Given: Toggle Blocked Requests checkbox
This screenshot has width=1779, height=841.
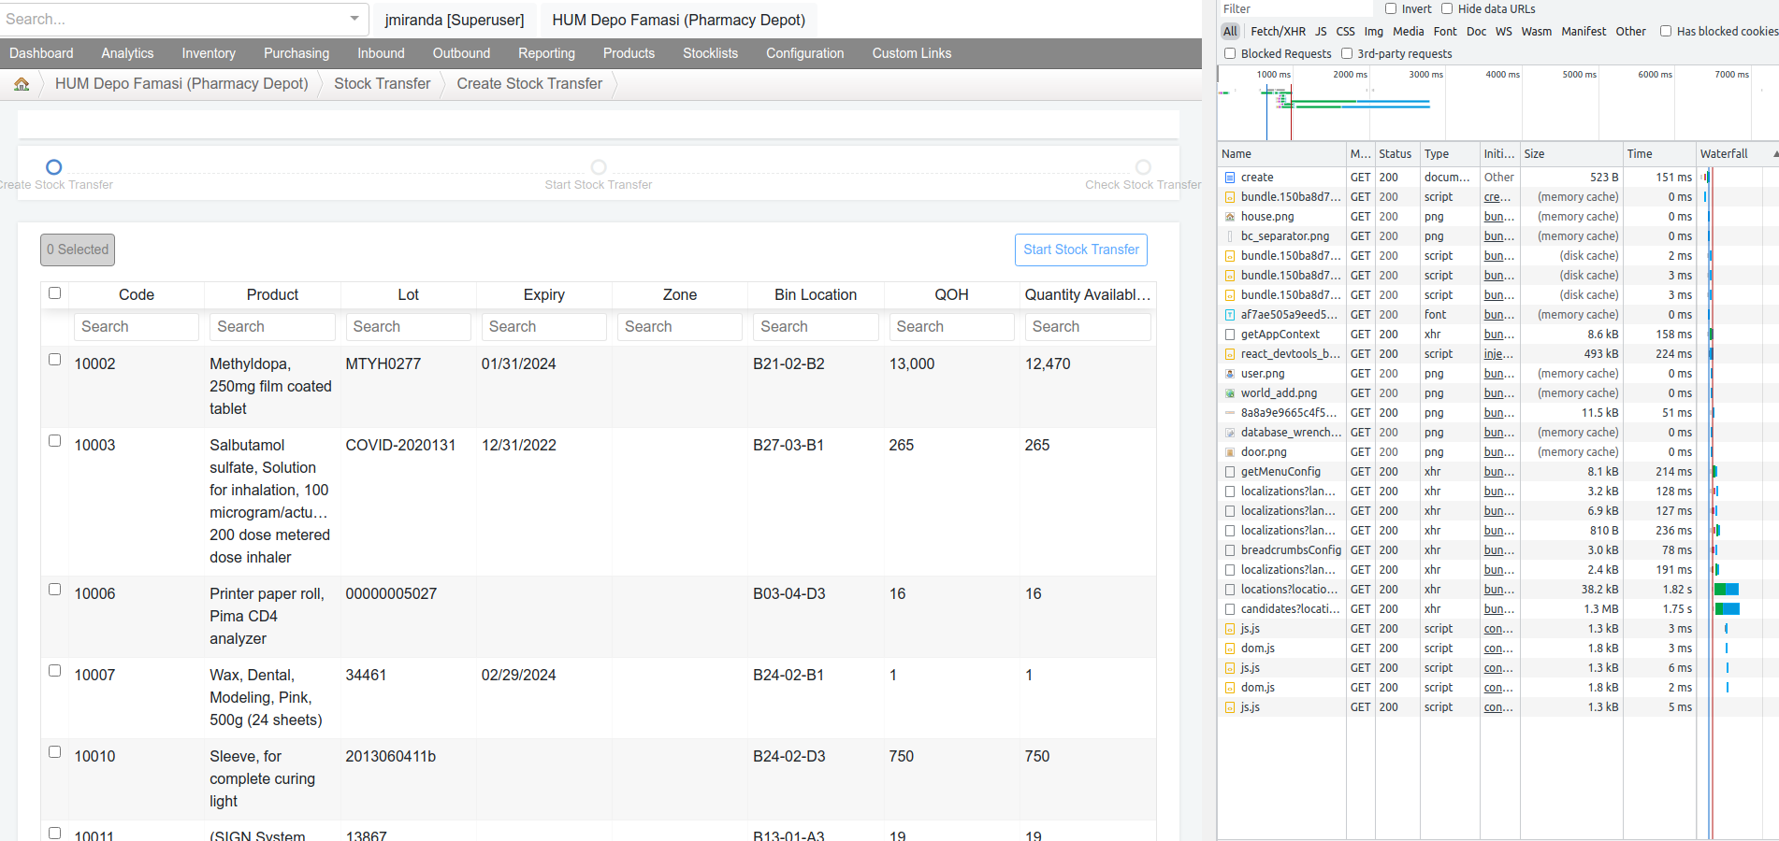Looking at the screenshot, I should [1230, 53].
